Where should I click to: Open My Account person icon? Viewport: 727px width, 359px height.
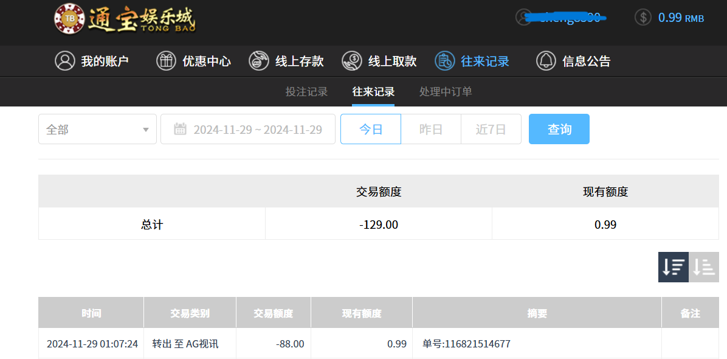tap(65, 61)
